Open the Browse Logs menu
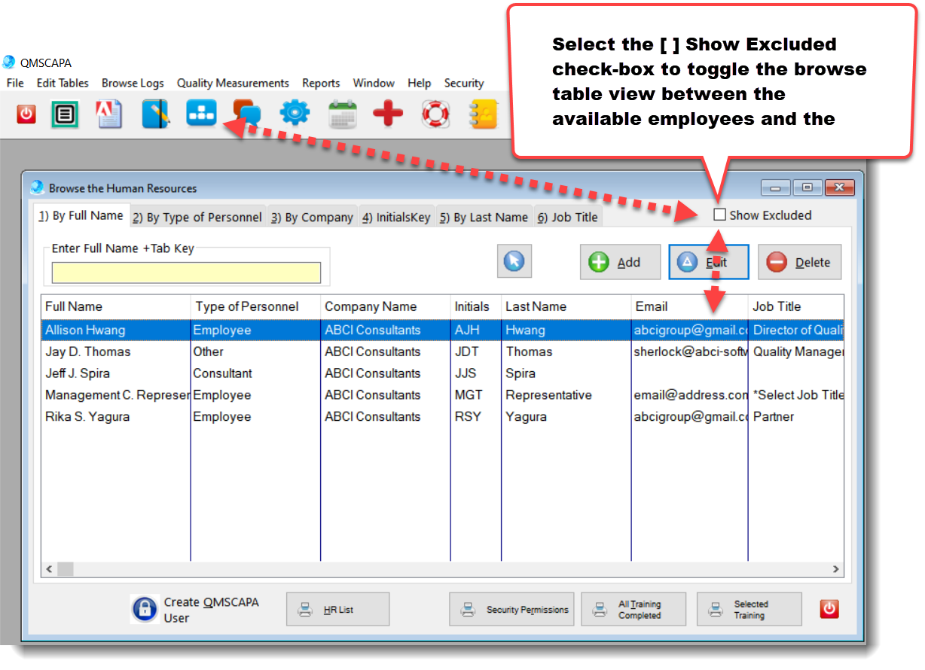The height and width of the screenshot is (670, 925). (x=133, y=83)
